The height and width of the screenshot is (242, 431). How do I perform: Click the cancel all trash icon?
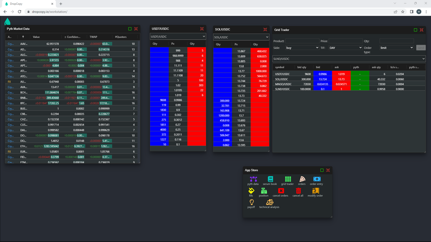(x=298, y=191)
